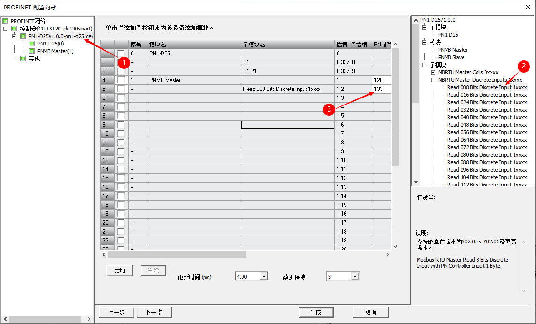Click the 控制器 CPU ST20_plc200smart controller icon
This screenshot has height=324, width=536.
tap(13, 29)
